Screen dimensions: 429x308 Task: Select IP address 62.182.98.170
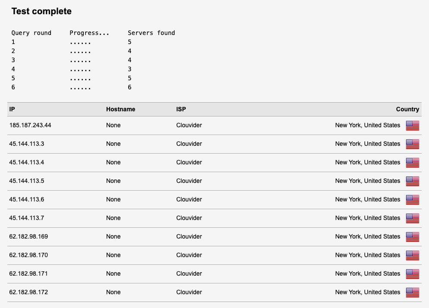pyautogui.click(x=28, y=255)
